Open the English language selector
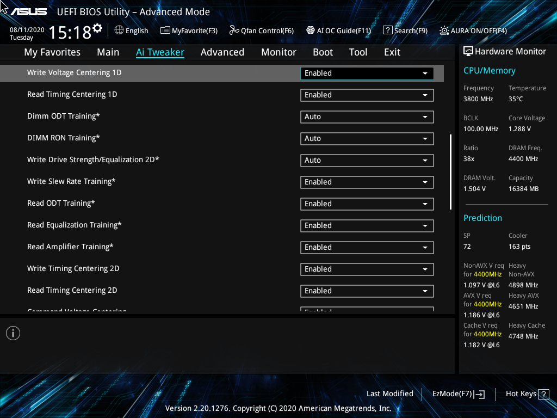This screenshot has height=418, width=557. click(131, 30)
